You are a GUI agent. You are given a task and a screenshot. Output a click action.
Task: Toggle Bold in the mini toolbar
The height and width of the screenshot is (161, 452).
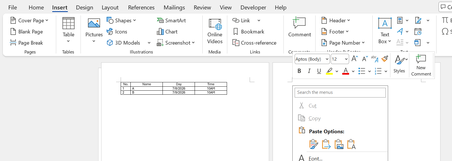299,71
